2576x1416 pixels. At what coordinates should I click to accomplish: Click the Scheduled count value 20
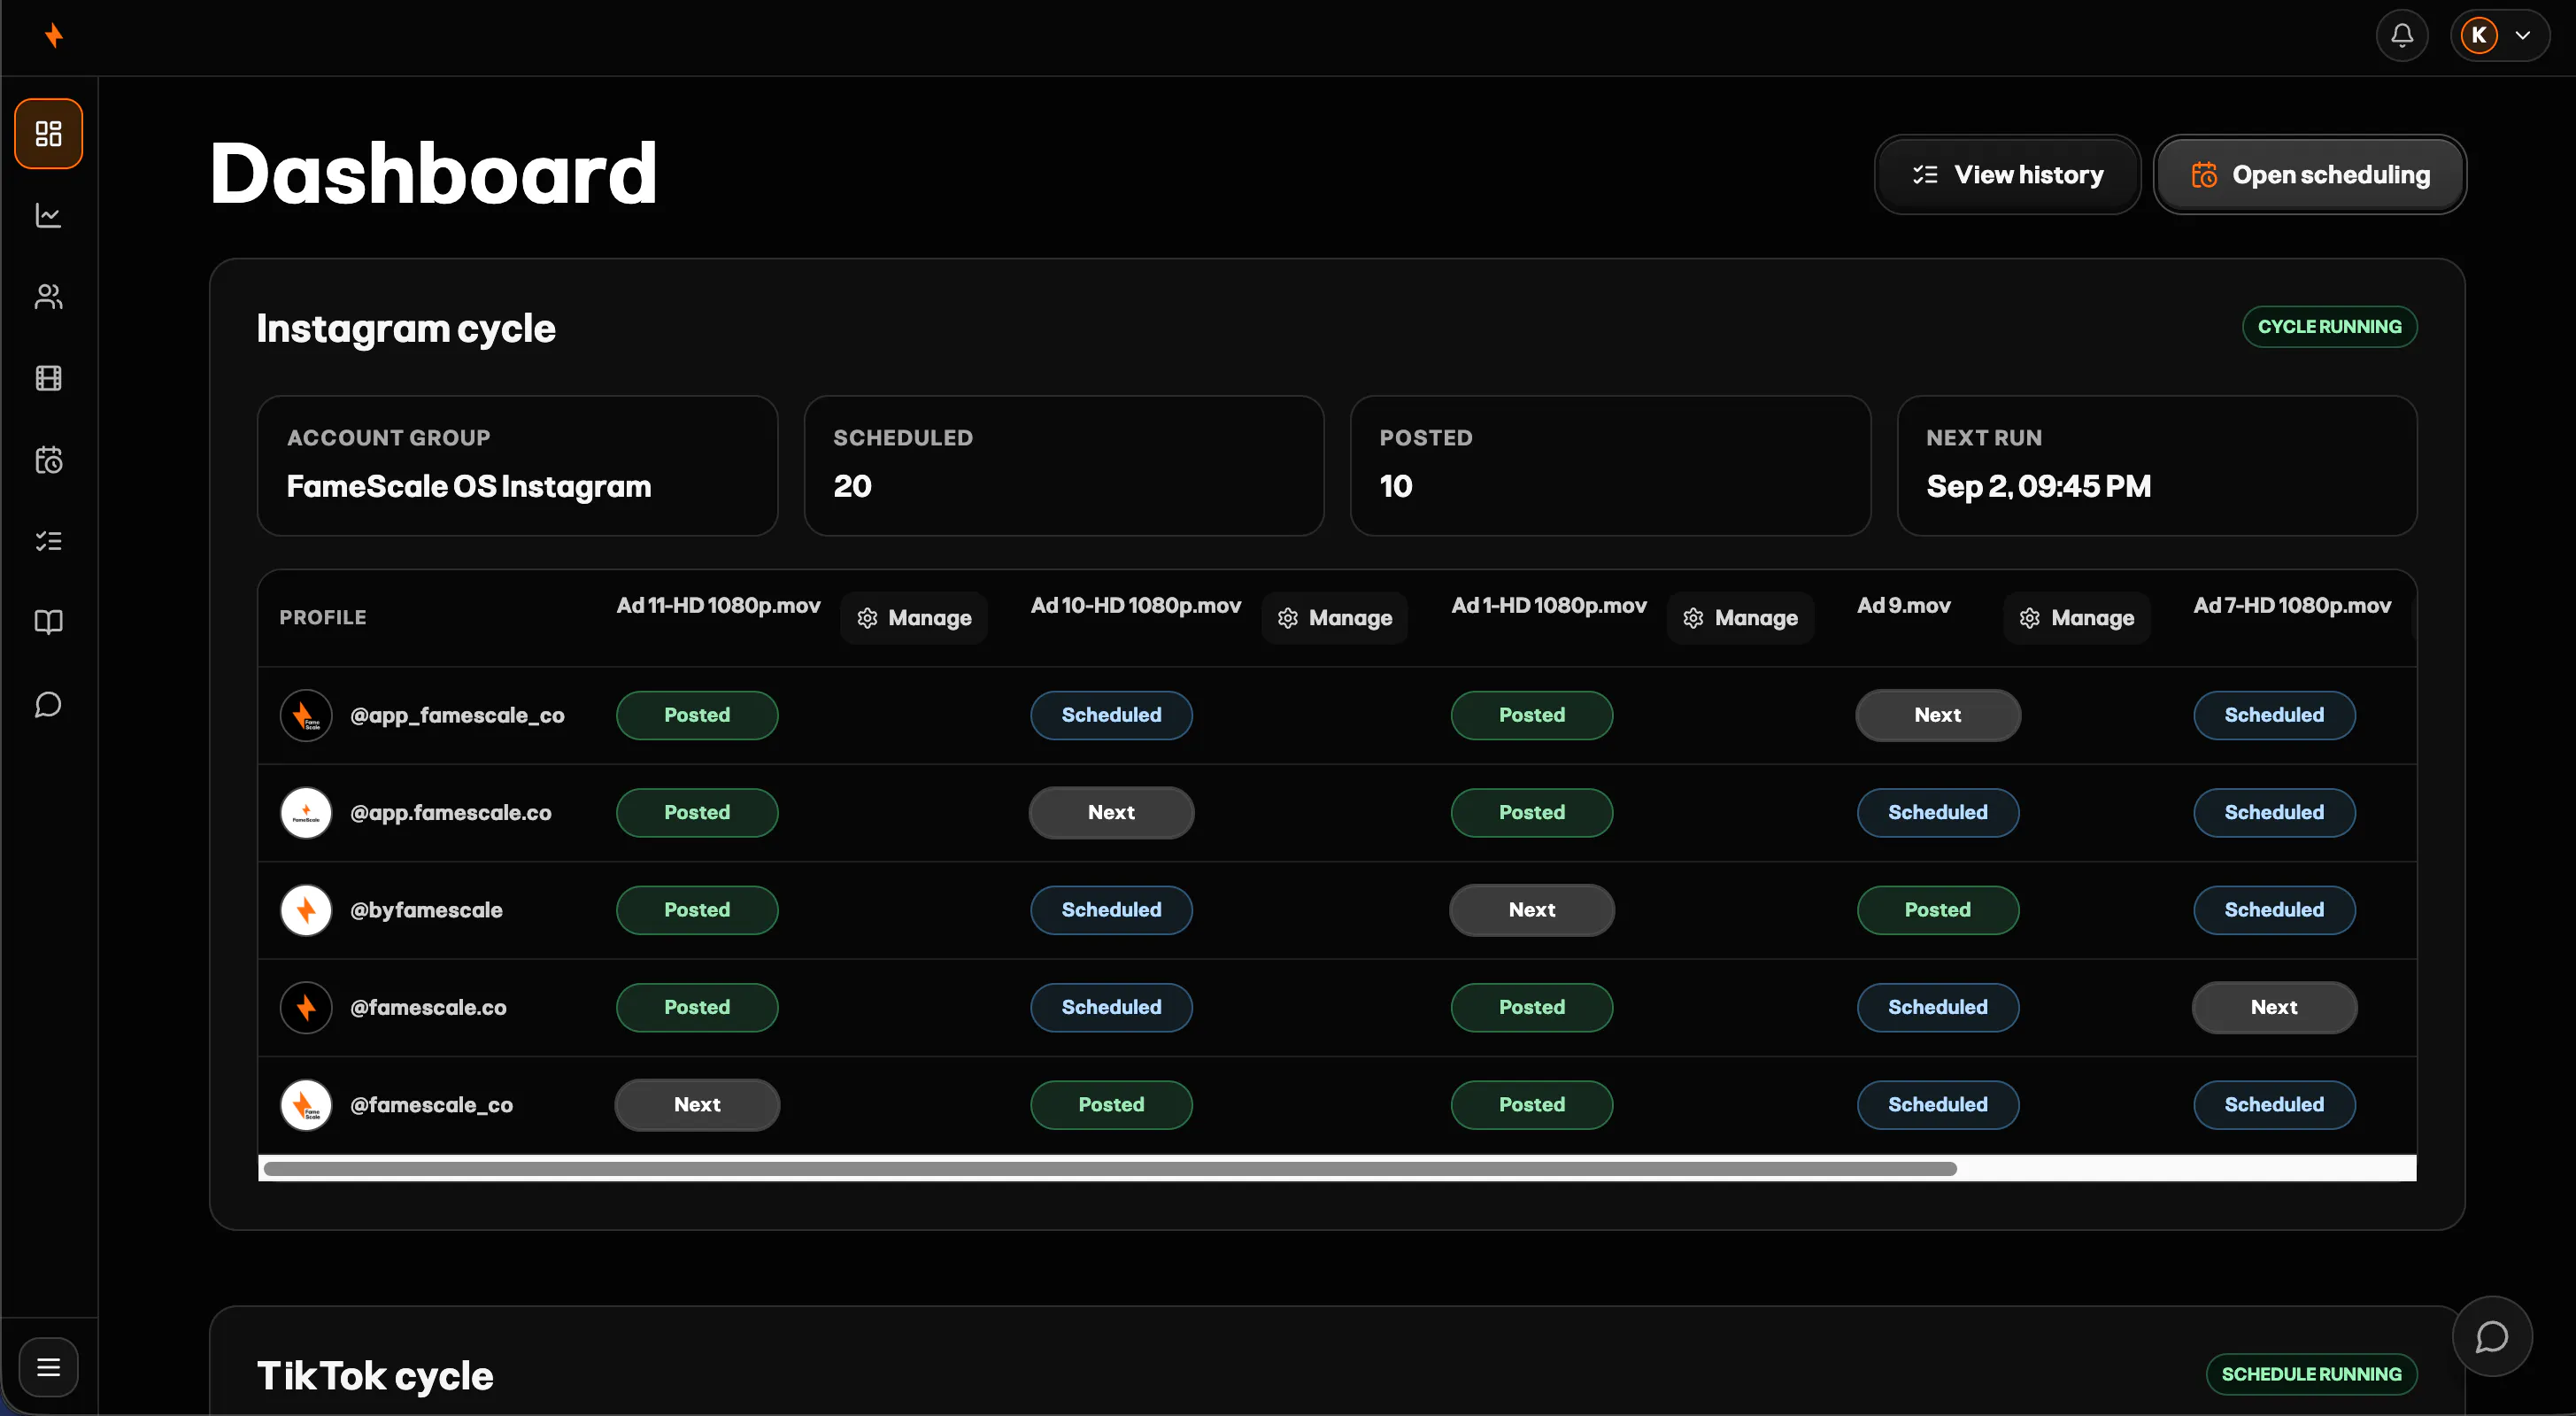(852, 486)
